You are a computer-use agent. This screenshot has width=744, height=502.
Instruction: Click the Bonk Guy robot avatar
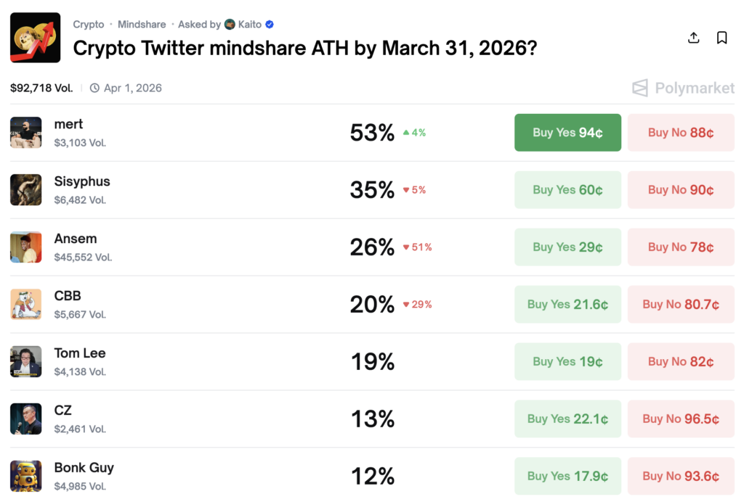(26, 476)
